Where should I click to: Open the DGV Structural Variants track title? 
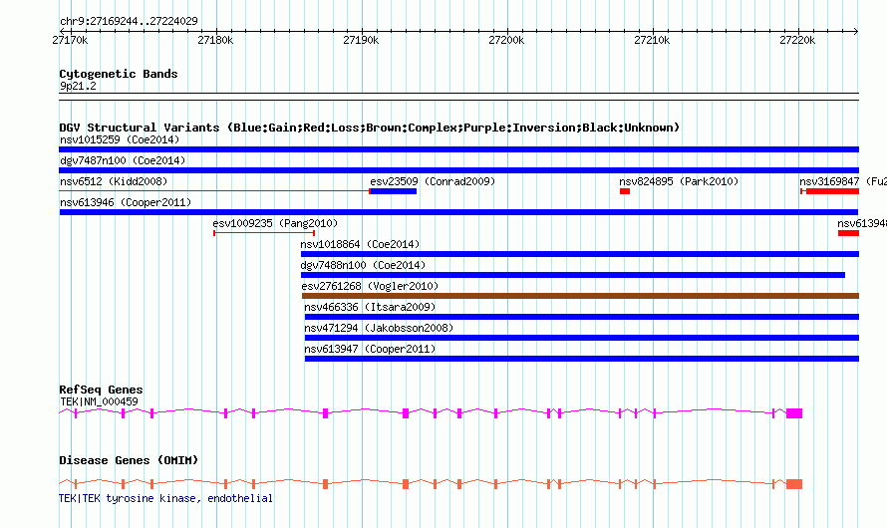(x=370, y=128)
